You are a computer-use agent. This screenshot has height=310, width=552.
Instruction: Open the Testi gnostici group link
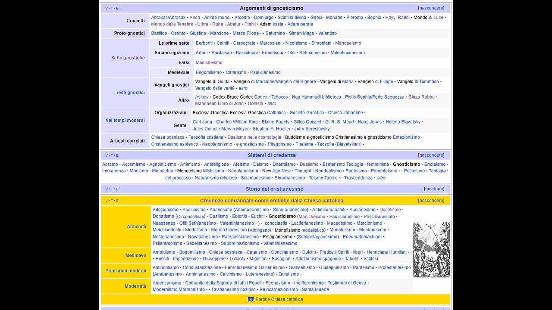click(x=130, y=93)
